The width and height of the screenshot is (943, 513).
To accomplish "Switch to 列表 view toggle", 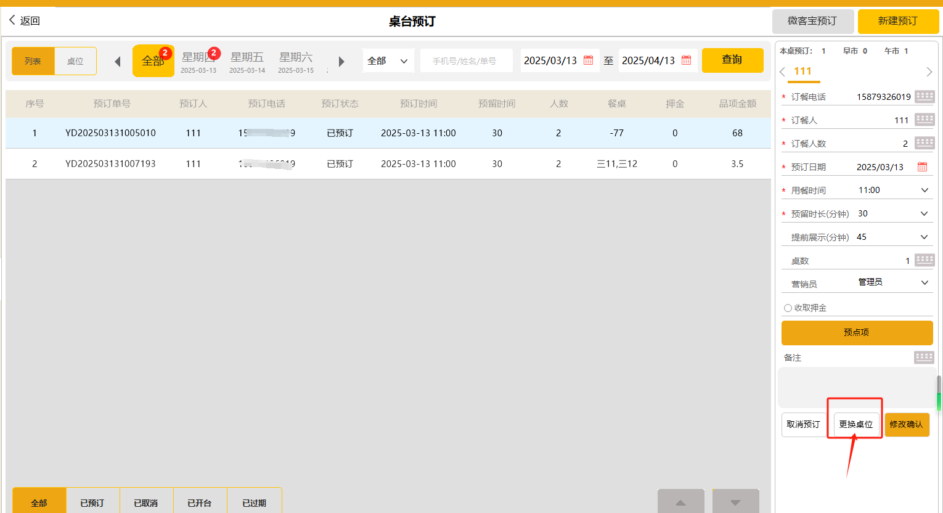I will click(x=33, y=62).
